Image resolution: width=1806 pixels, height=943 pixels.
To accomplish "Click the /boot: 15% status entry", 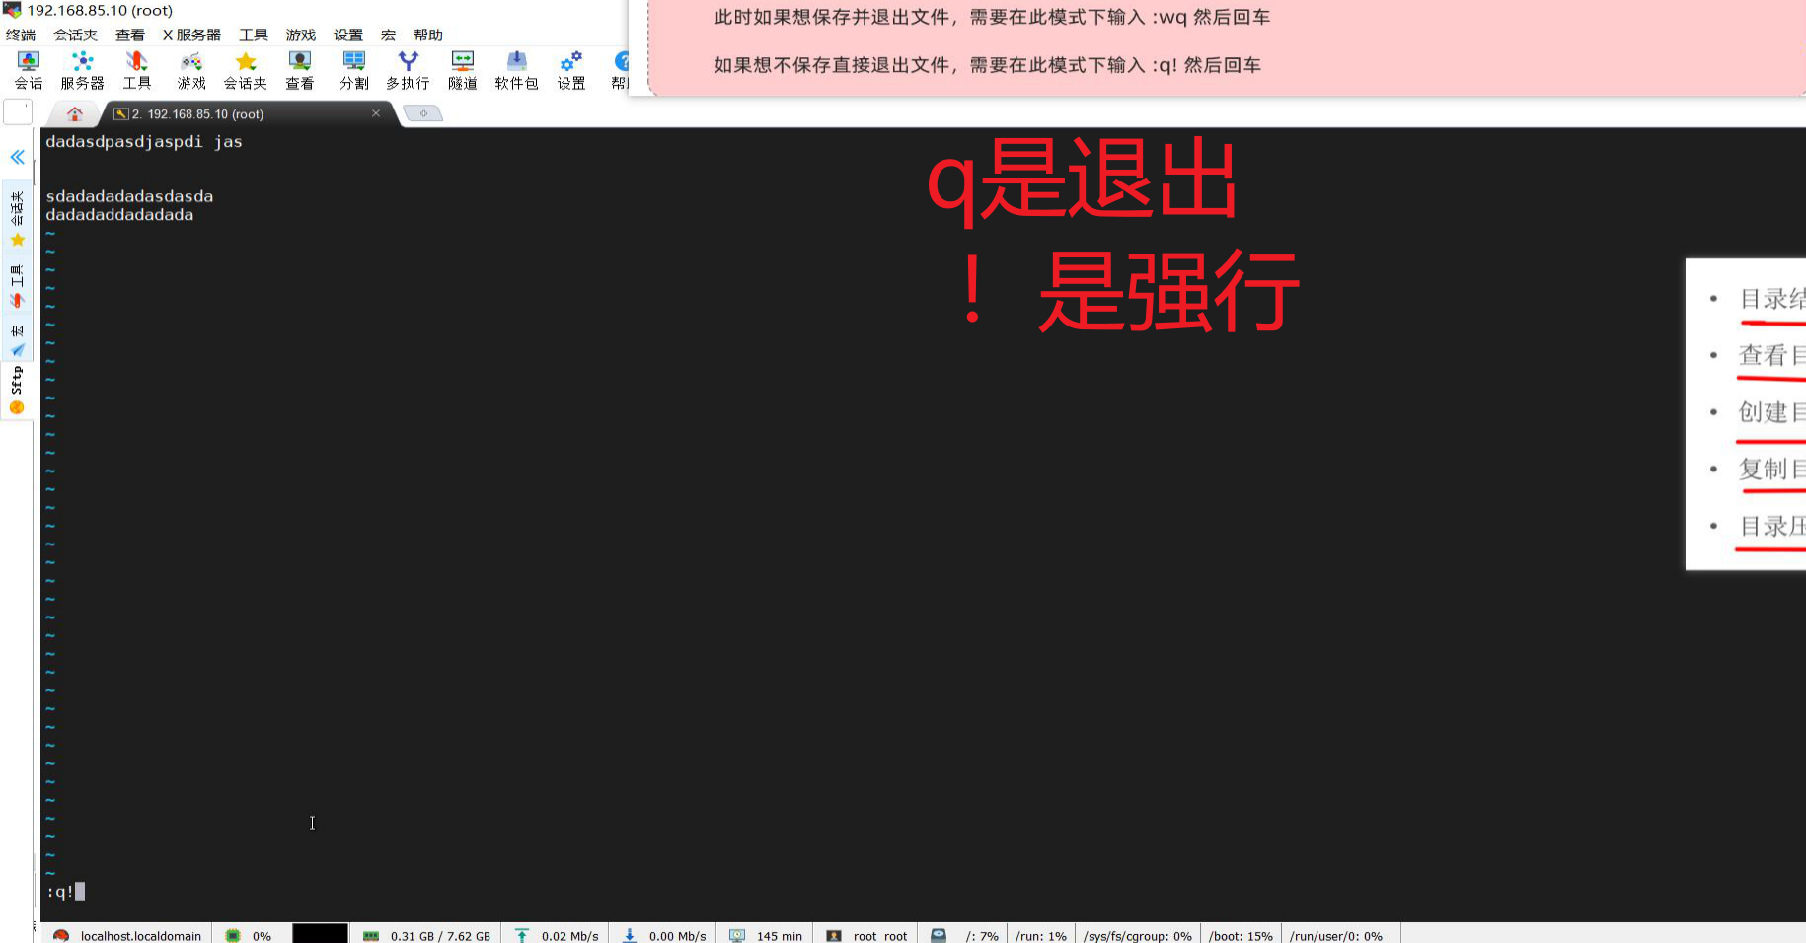I will point(1241,936).
